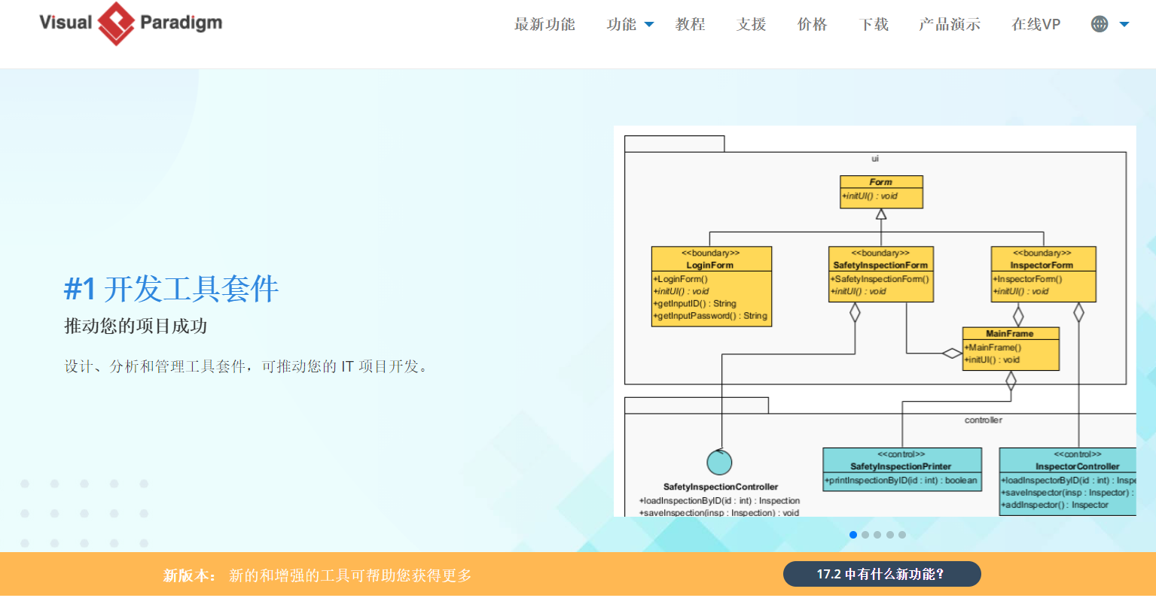Open the 教程 menu item
The image size is (1156, 601).
coord(691,25)
